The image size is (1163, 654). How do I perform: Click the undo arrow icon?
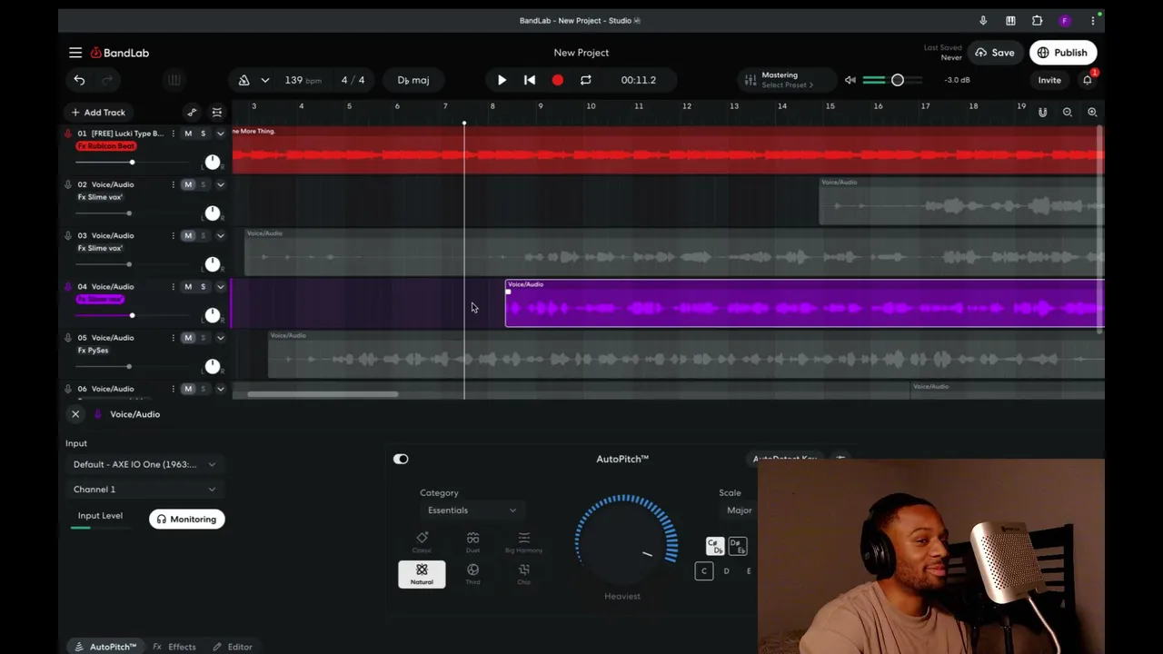pyautogui.click(x=79, y=80)
